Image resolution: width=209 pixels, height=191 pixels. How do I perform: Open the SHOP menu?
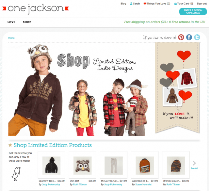point(27,22)
